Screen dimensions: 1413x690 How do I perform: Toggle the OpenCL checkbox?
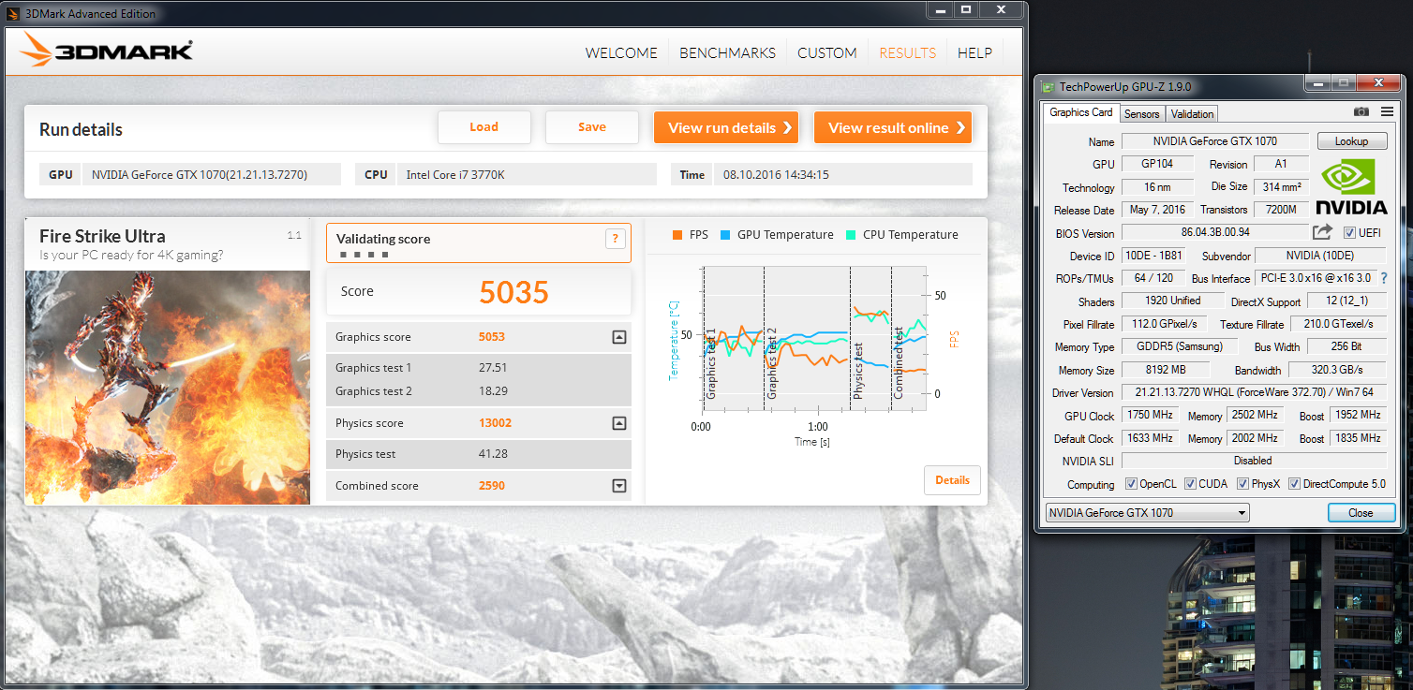click(x=1131, y=484)
